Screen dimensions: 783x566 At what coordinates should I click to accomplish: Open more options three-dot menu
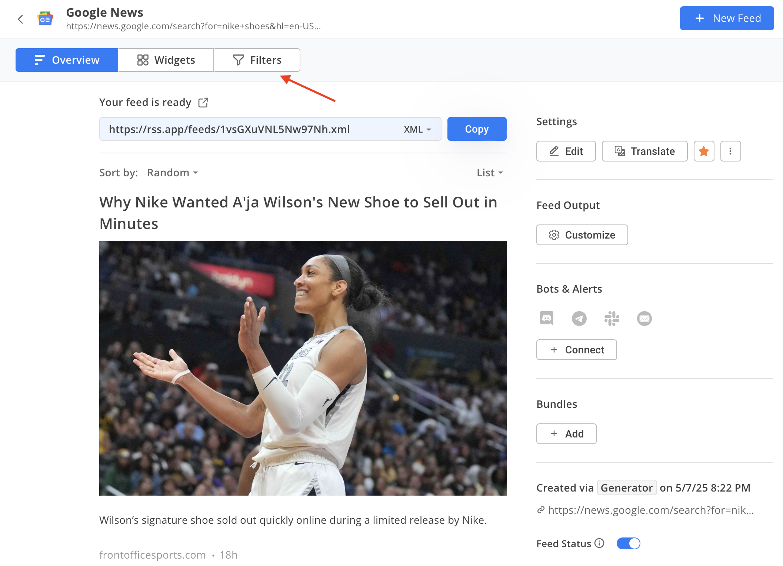coord(730,151)
